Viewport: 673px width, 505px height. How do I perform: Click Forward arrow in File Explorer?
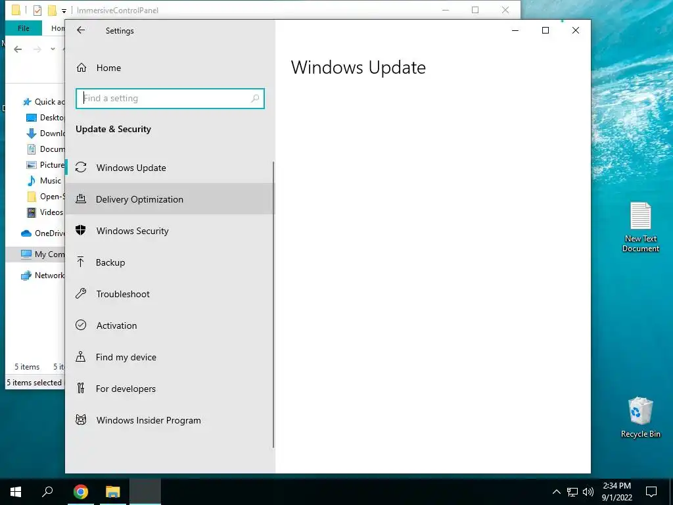tap(37, 49)
